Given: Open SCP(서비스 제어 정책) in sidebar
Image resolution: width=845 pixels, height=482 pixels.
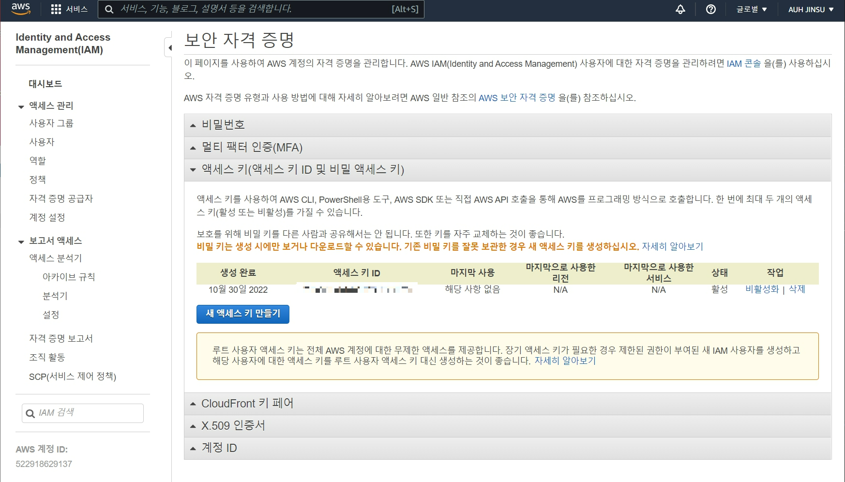Looking at the screenshot, I should click(x=73, y=376).
